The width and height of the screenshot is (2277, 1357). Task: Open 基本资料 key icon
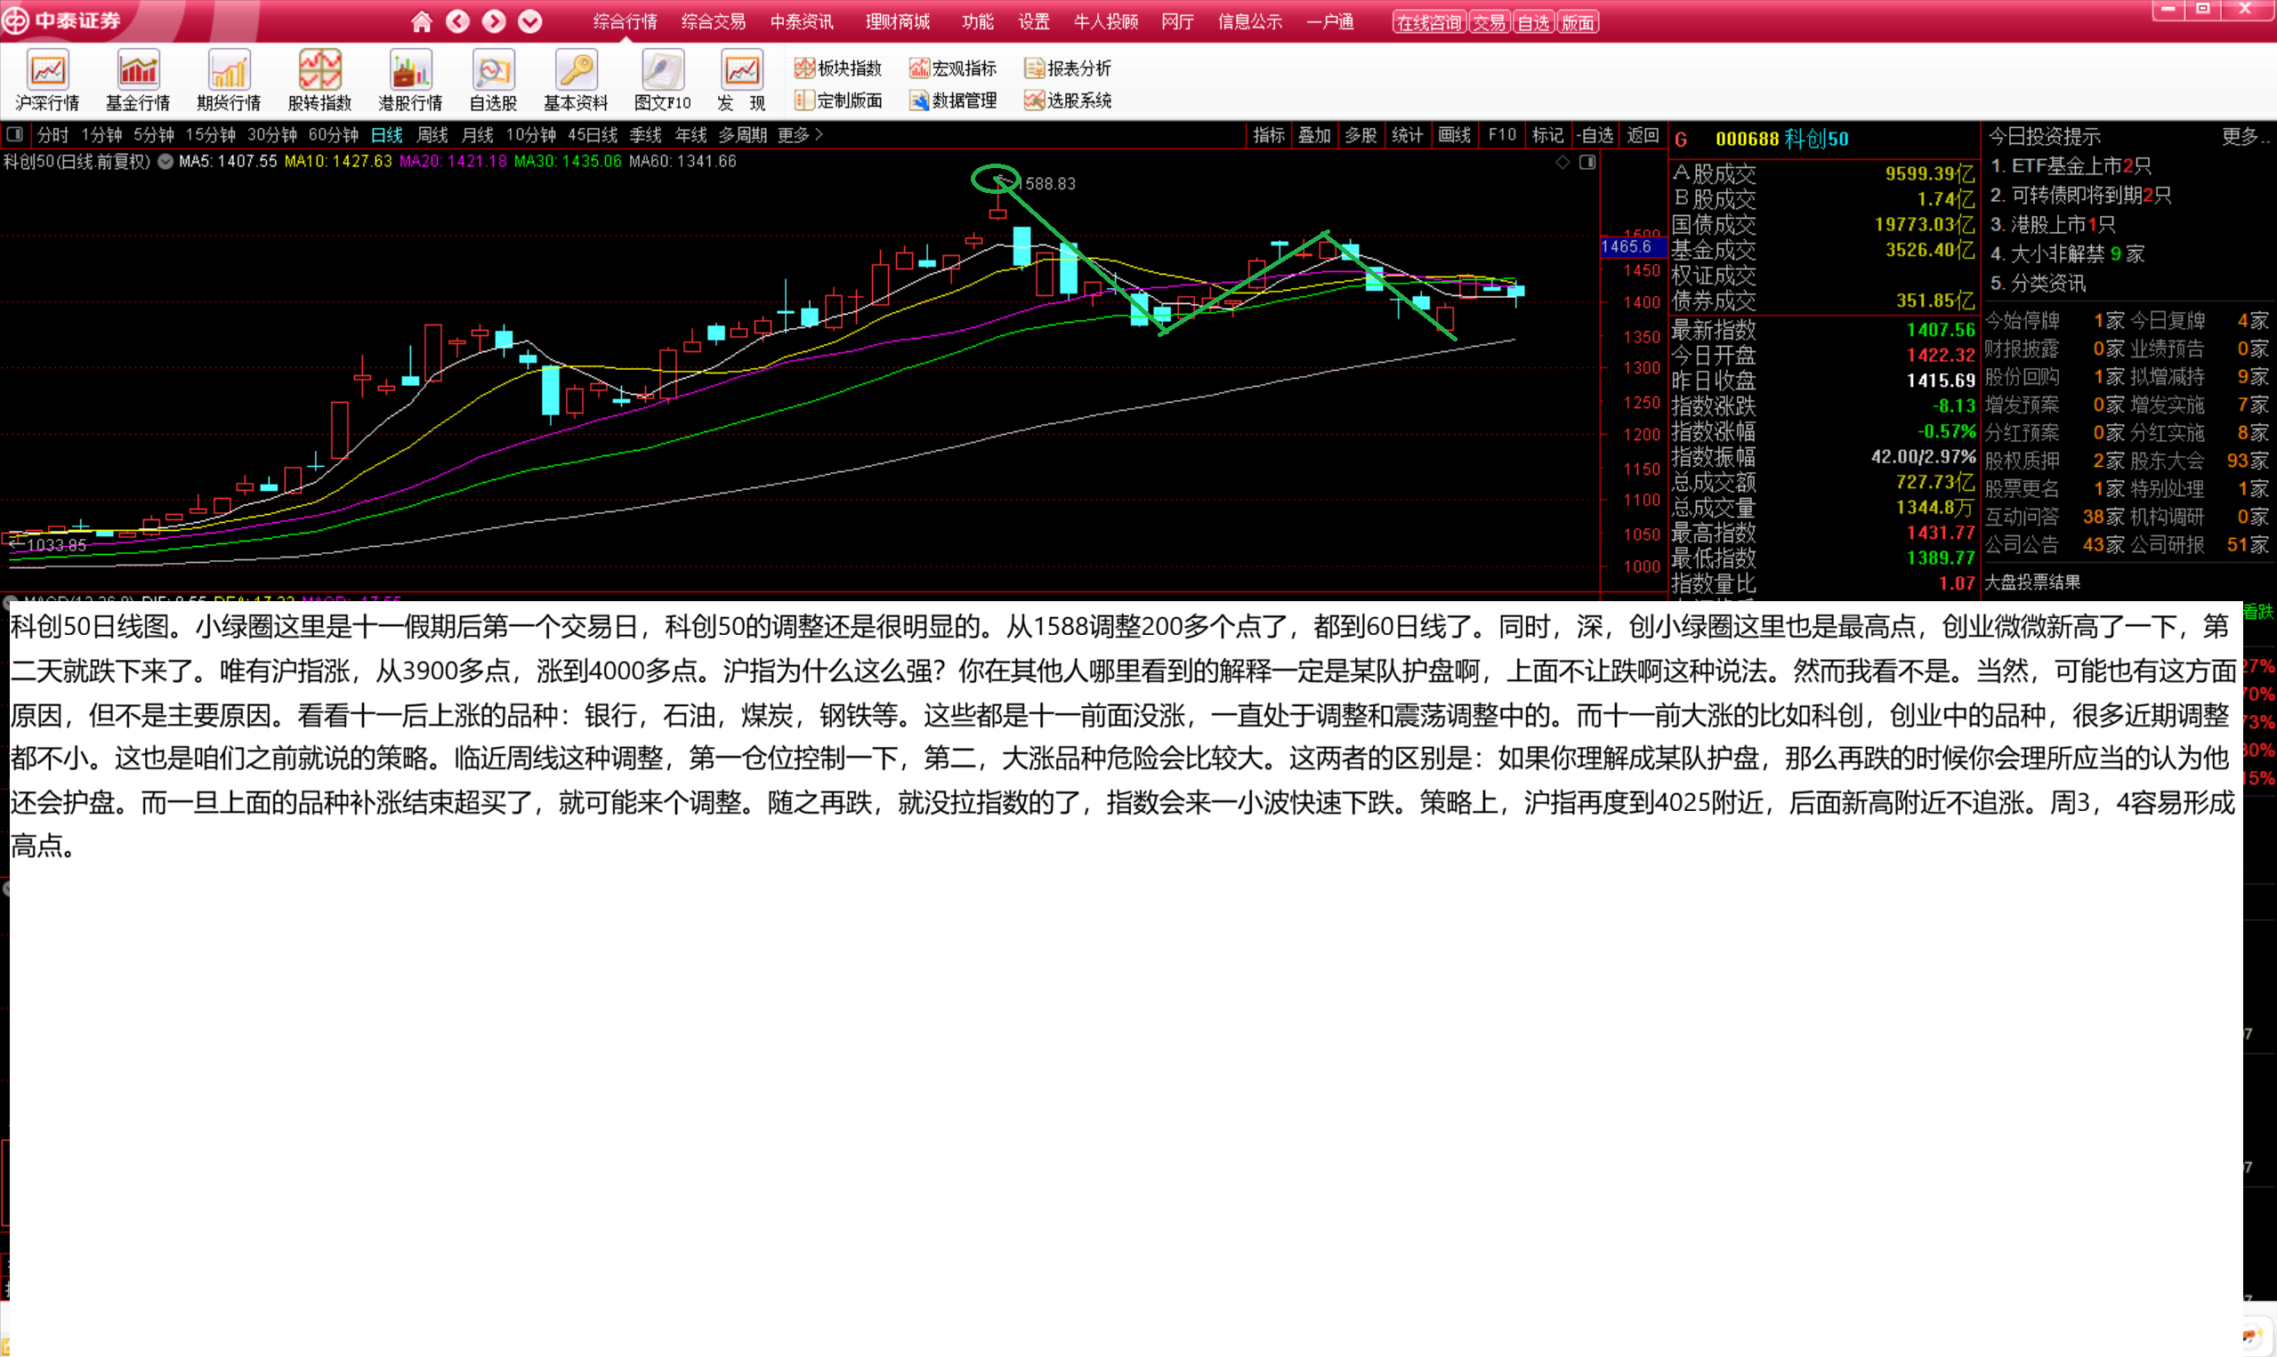click(576, 70)
